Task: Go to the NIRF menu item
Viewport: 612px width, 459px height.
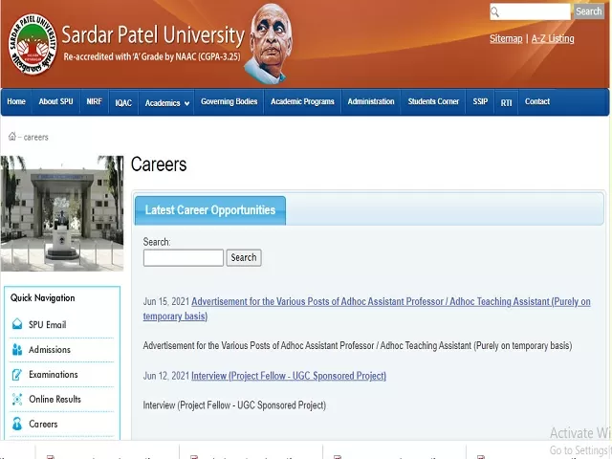Action: pyautogui.click(x=94, y=101)
